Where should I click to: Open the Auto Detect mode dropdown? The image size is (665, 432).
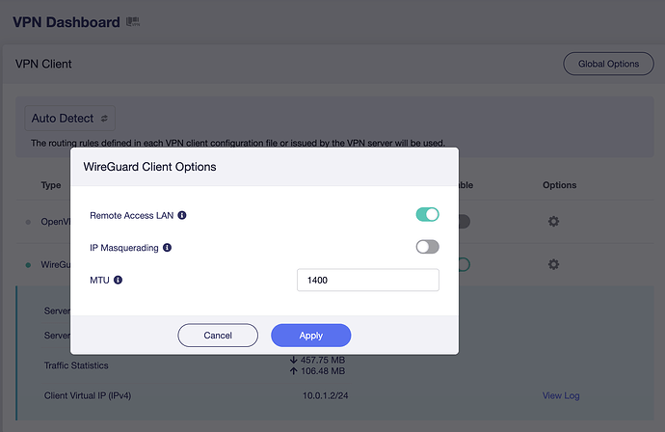click(x=70, y=118)
